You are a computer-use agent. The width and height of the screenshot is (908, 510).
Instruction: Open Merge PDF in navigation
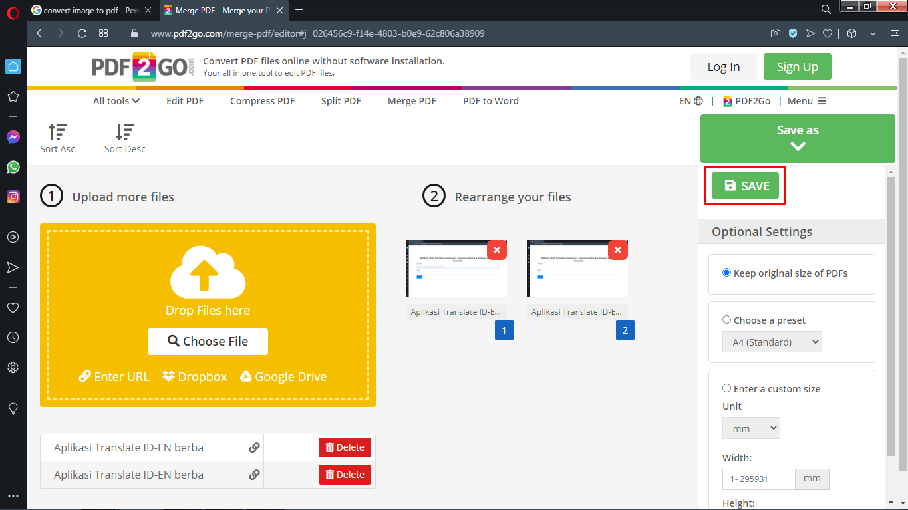coord(412,101)
